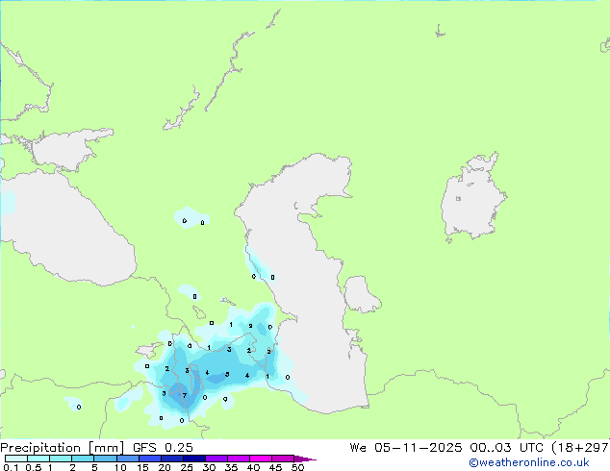Click the legend label '50'

point(297,467)
